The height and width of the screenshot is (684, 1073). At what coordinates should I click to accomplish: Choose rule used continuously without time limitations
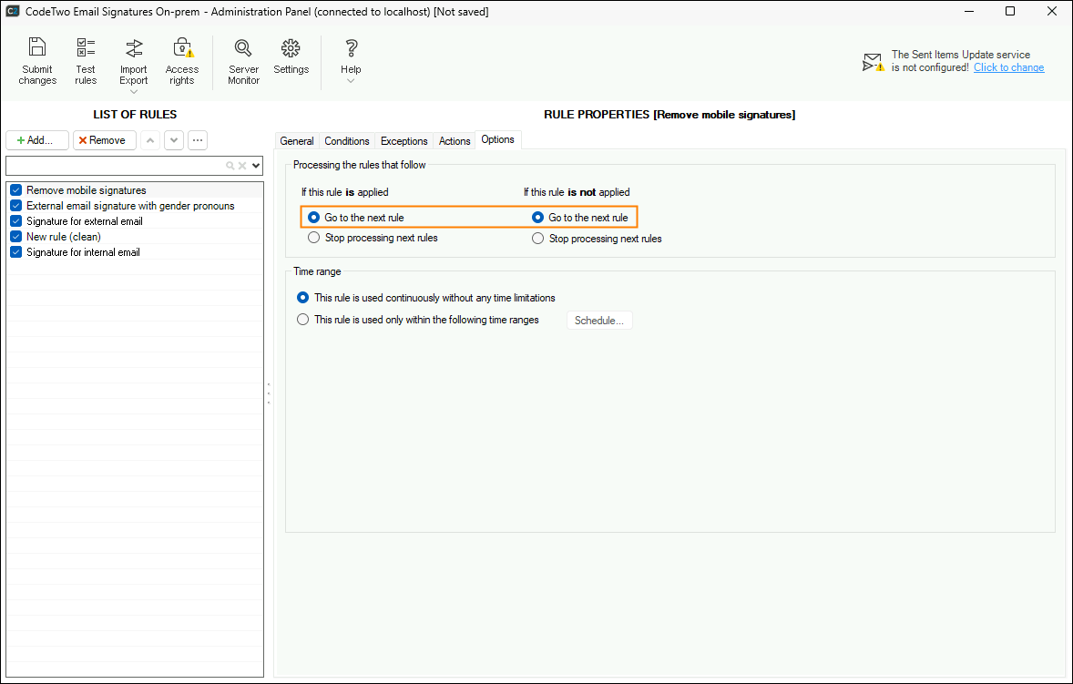pos(302,298)
